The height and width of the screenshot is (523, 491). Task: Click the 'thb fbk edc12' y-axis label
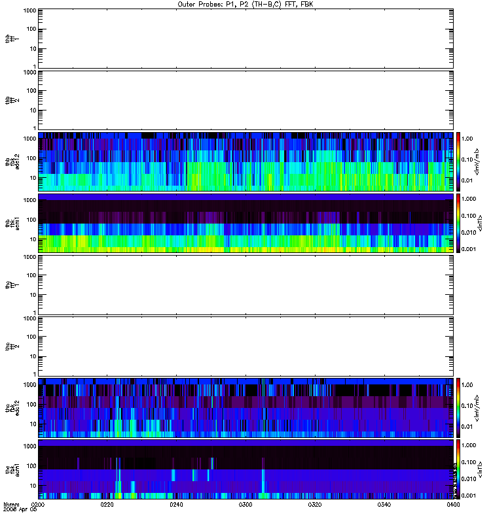click(12, 161)
